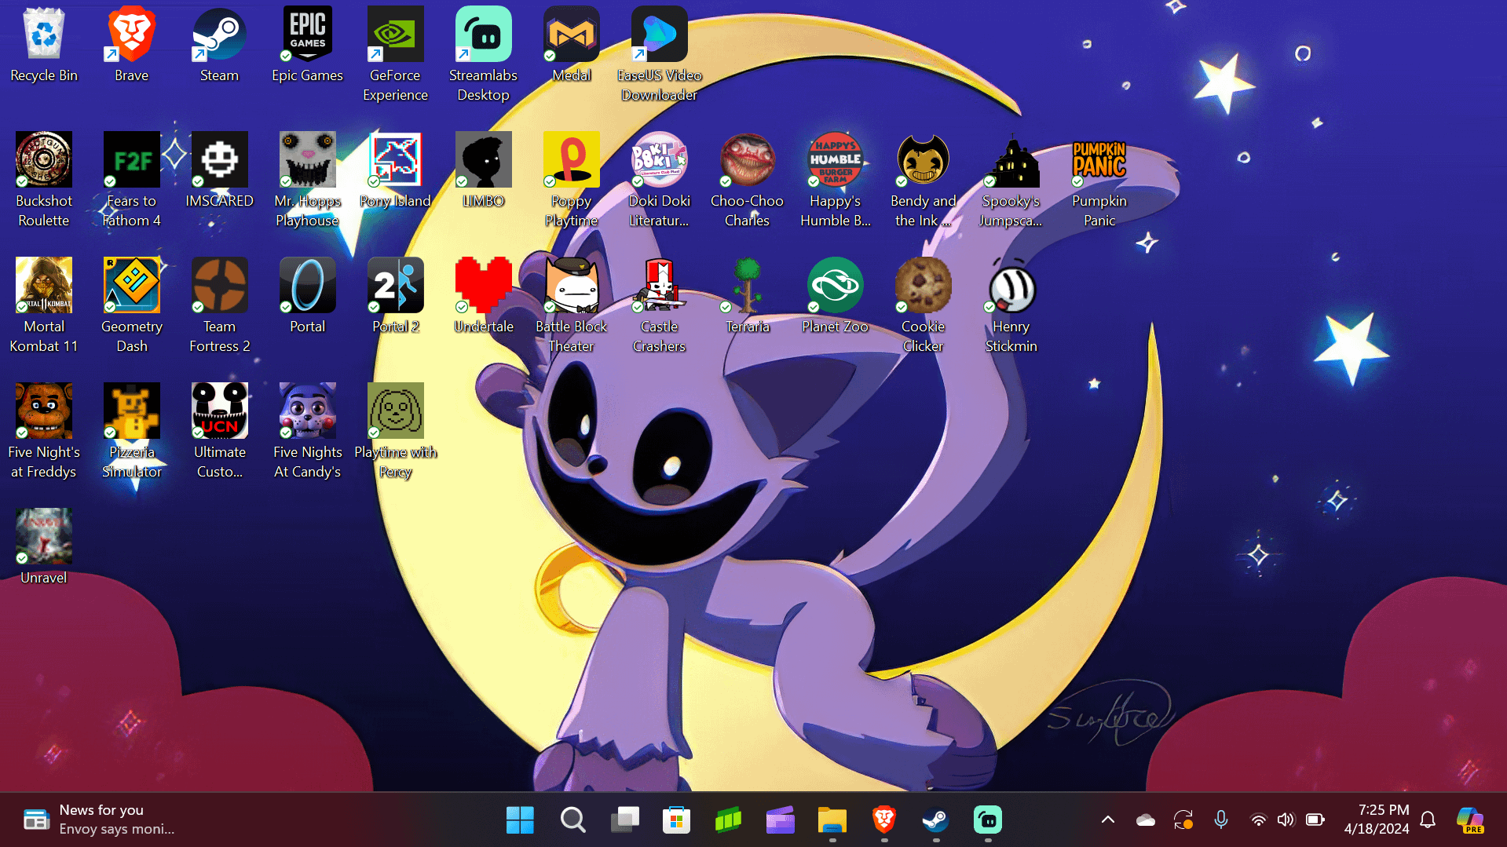Screen dimensions: 1507x847
Task: Open the notifications bell
Action: click(x=1428, y=819)
